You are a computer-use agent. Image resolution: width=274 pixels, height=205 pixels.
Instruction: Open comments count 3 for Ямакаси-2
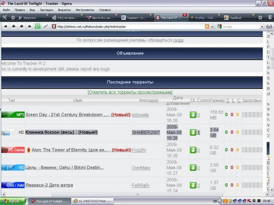coord(199,185)
